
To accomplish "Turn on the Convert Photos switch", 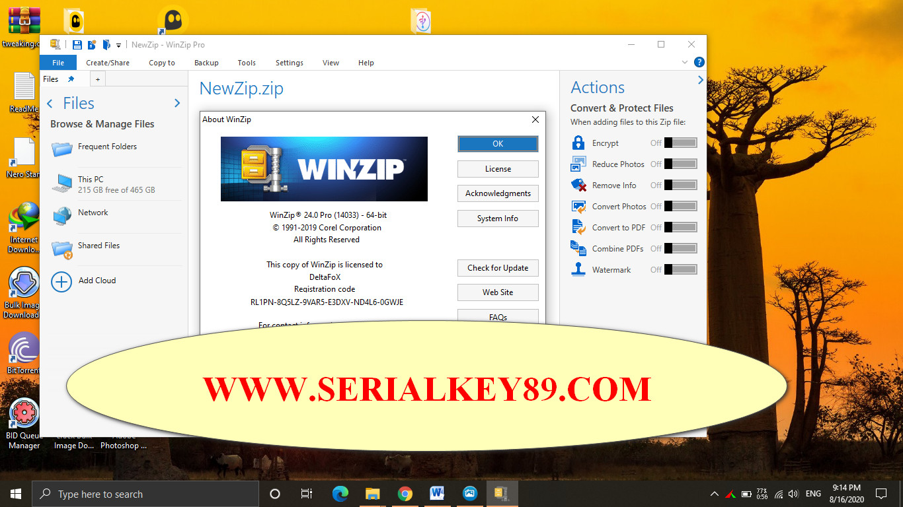I will tap(680, 206).
